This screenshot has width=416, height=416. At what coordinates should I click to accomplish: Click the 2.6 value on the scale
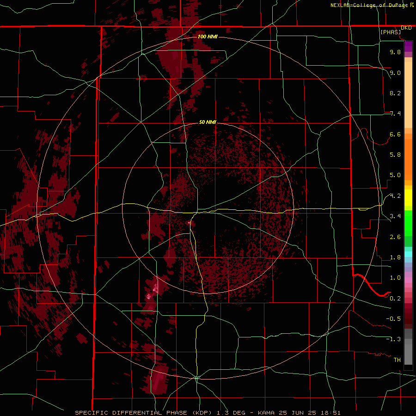(395, 237)
